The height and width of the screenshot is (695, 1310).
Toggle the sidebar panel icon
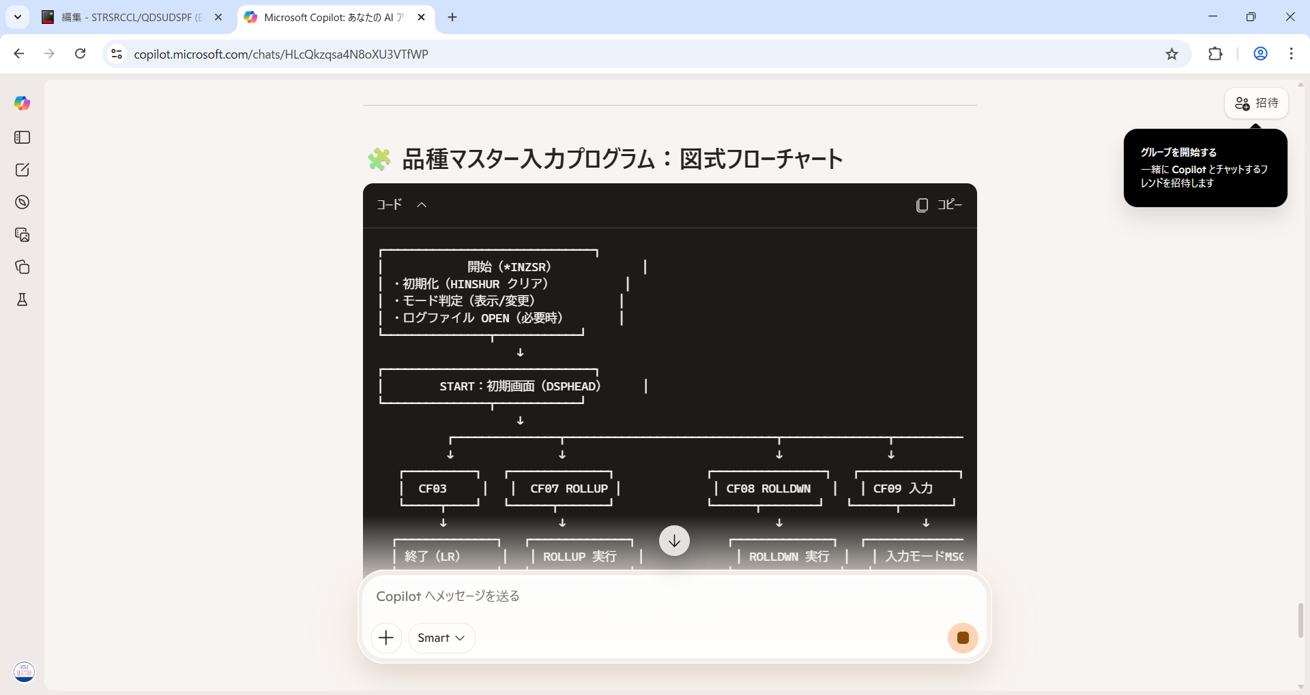coord(23,138)
